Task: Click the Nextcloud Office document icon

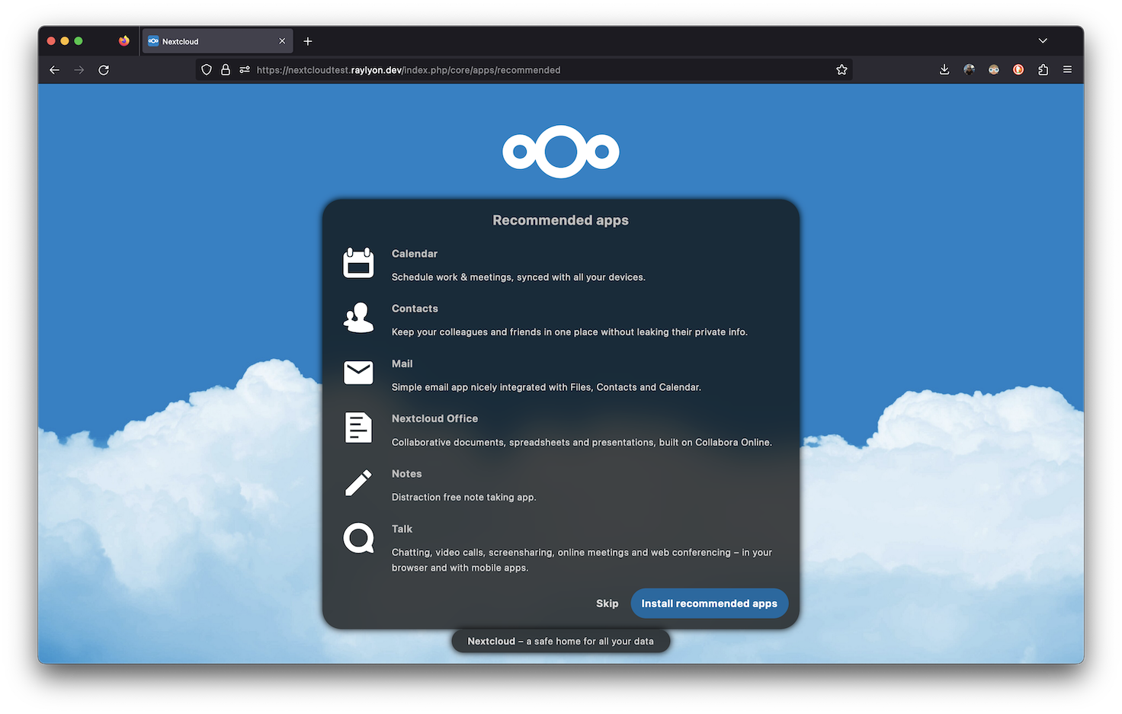Action: (358, 427)
